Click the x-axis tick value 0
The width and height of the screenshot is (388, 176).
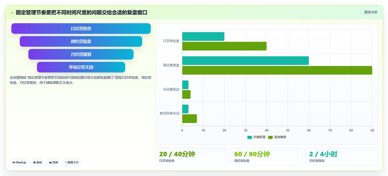coord(182,130)
